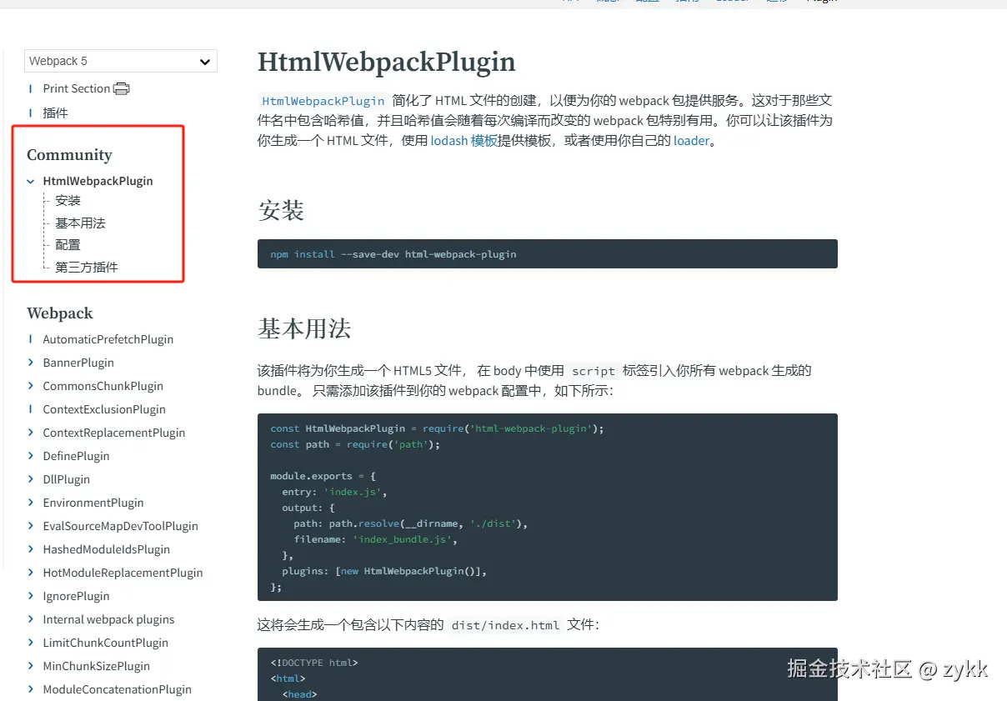Viewport: 1007px width, 701px height.
Task: Expand the ContextReplacementPlugin chevron
Action: [x=31, y=433]
